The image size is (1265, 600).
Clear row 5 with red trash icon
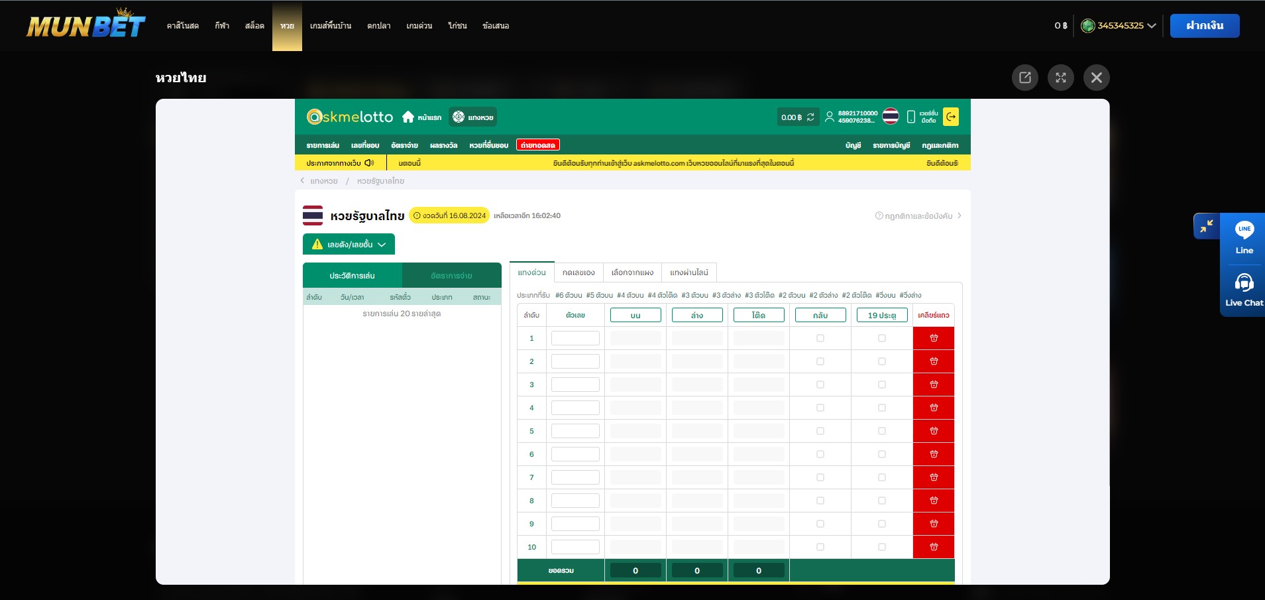(934, 431)
